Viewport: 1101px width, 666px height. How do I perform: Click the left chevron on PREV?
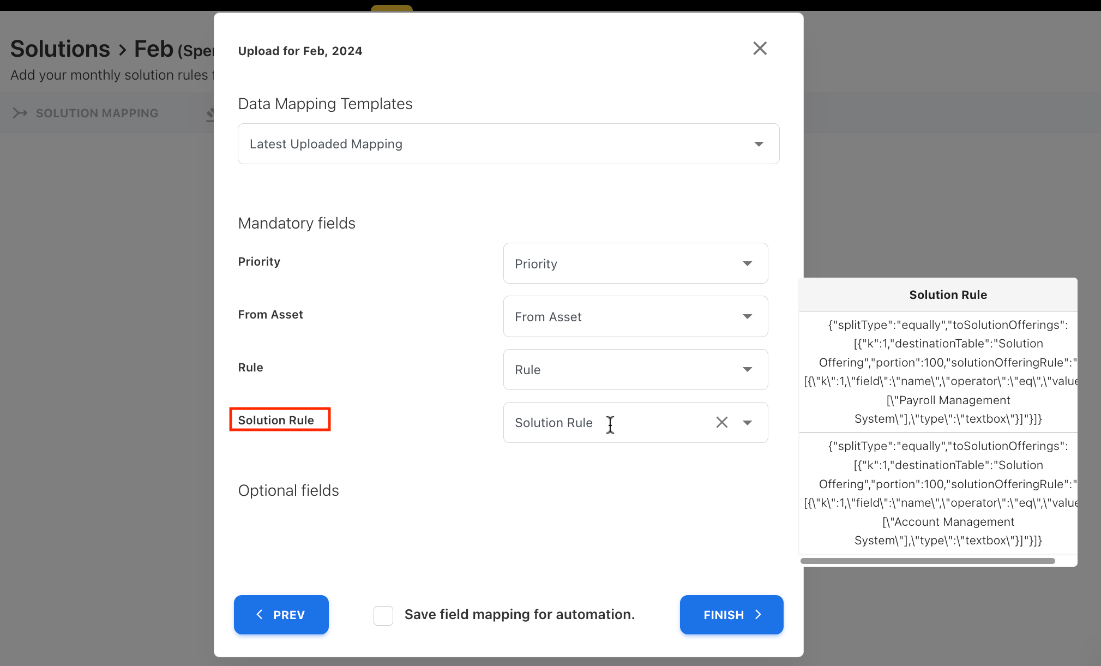[x=260, y=614]
